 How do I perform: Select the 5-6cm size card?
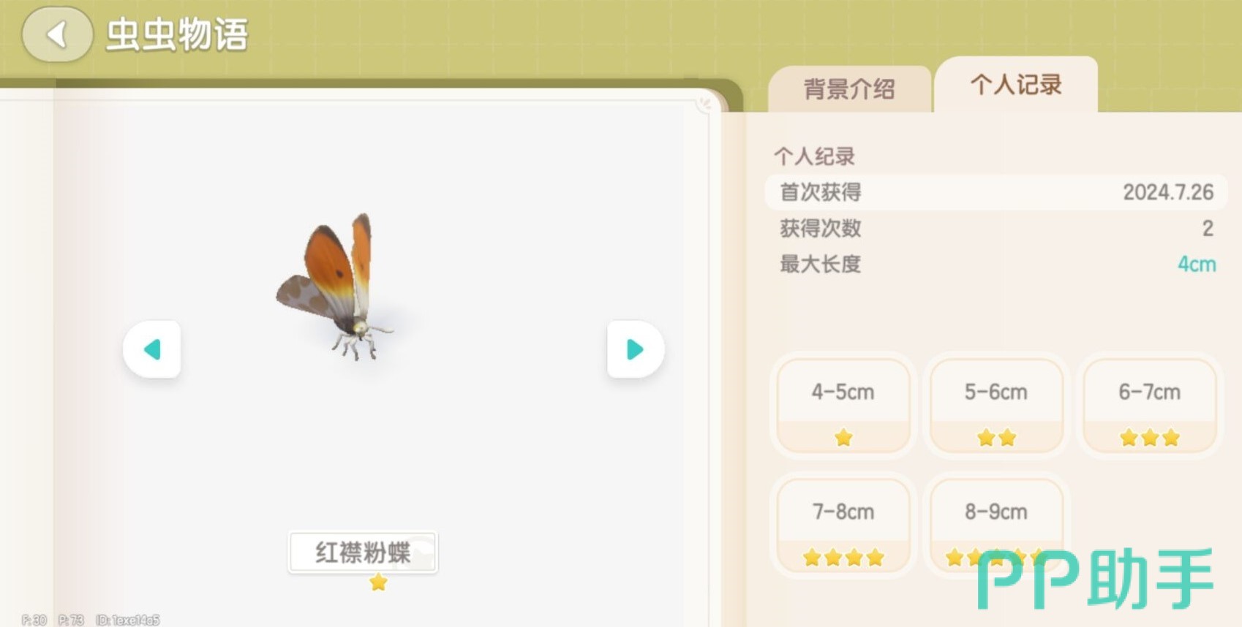click(x=996, y=406)
